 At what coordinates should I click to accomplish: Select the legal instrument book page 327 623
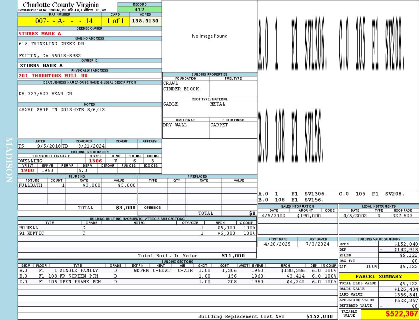402,216
